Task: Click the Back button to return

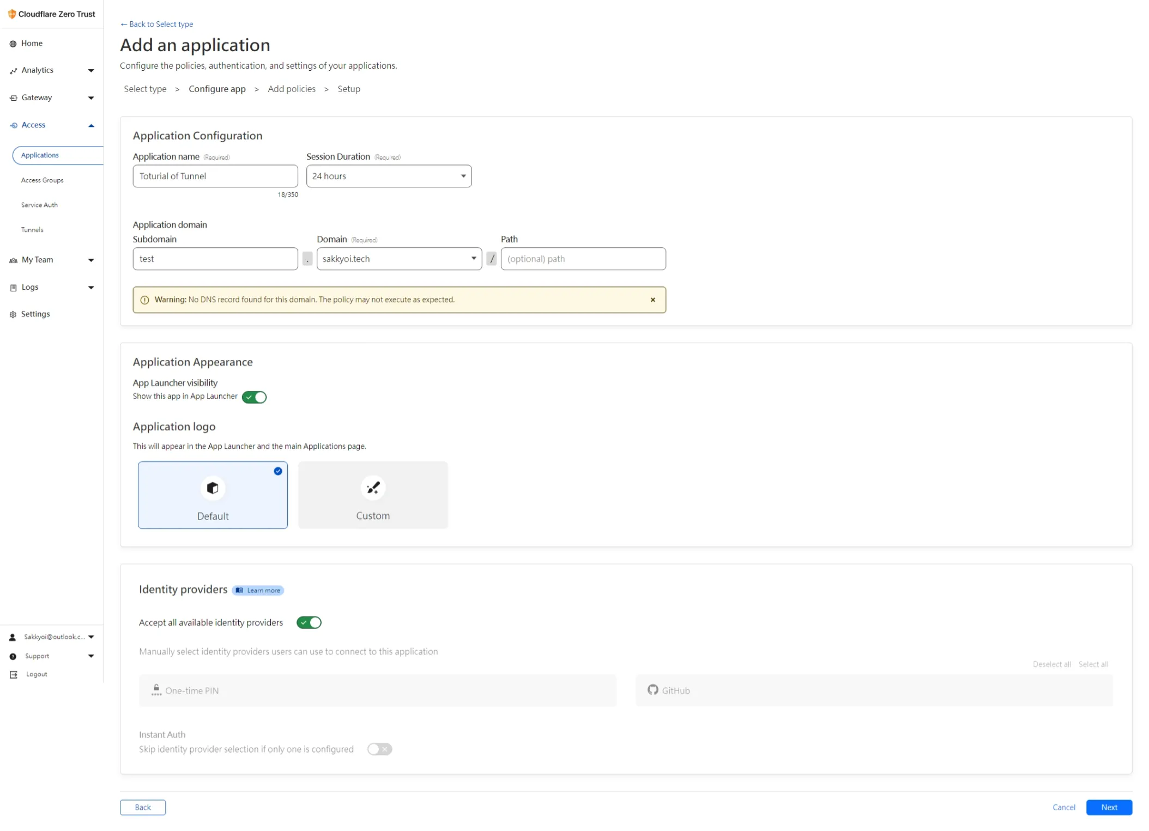Action: 143,807
